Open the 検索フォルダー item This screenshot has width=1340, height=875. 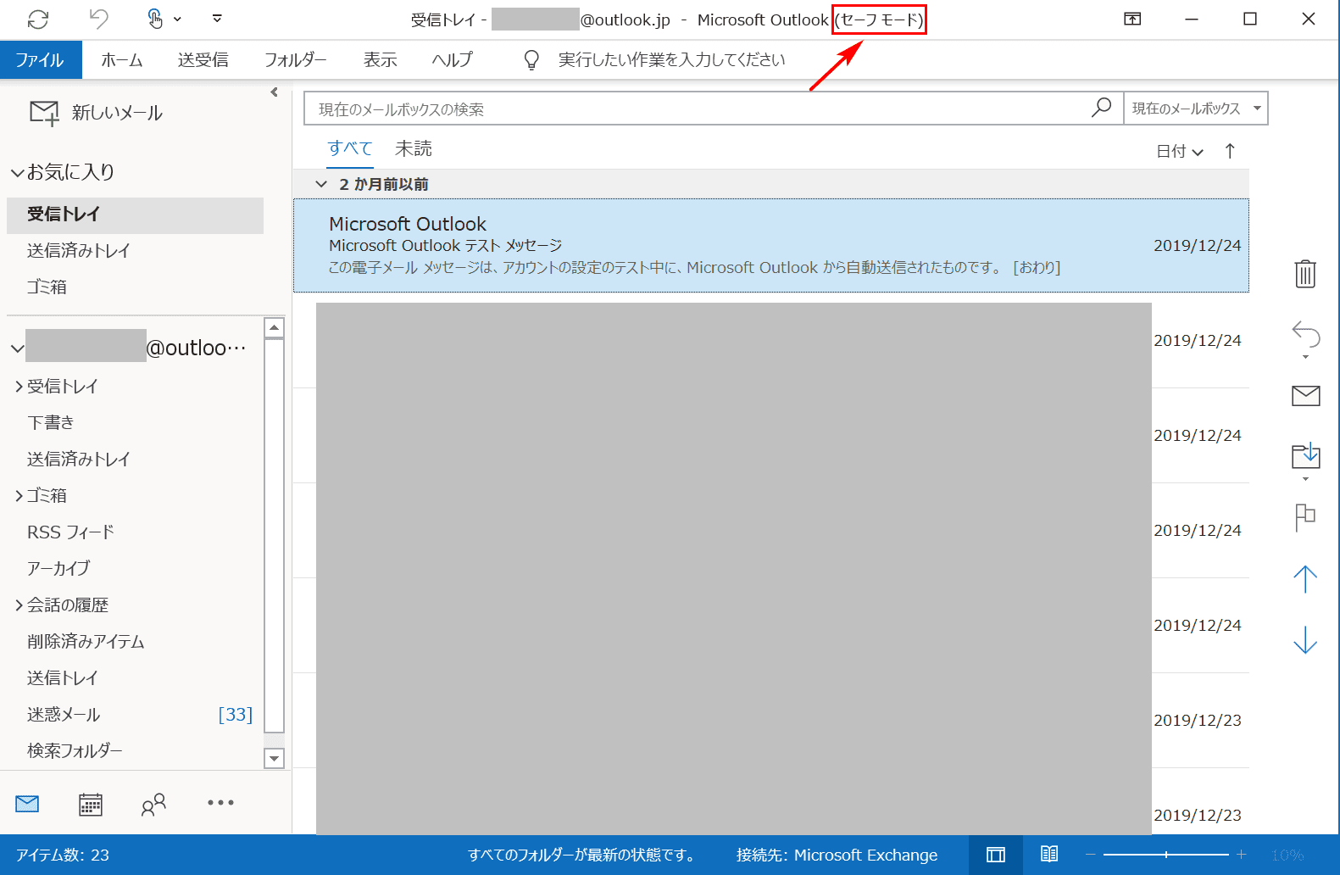(x=75, y=751)
